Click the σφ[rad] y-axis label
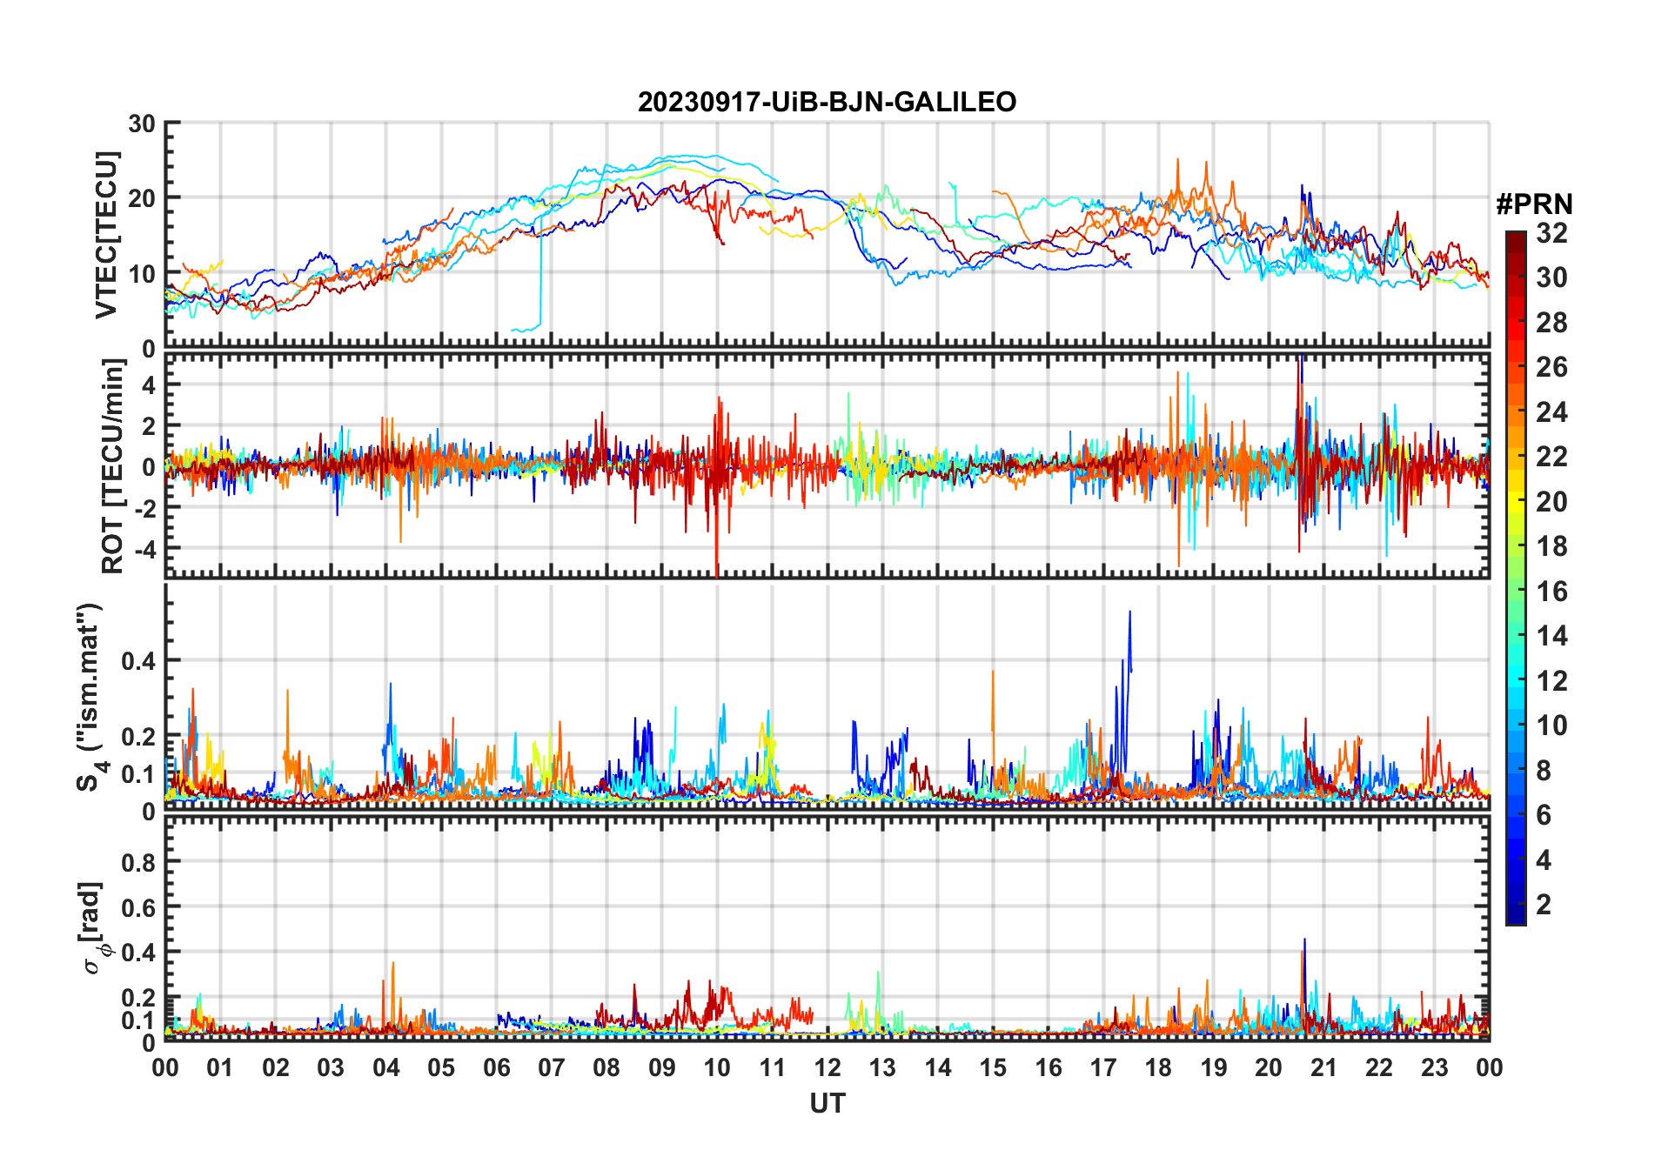1655x1157 pixels. tap(94, 928)
